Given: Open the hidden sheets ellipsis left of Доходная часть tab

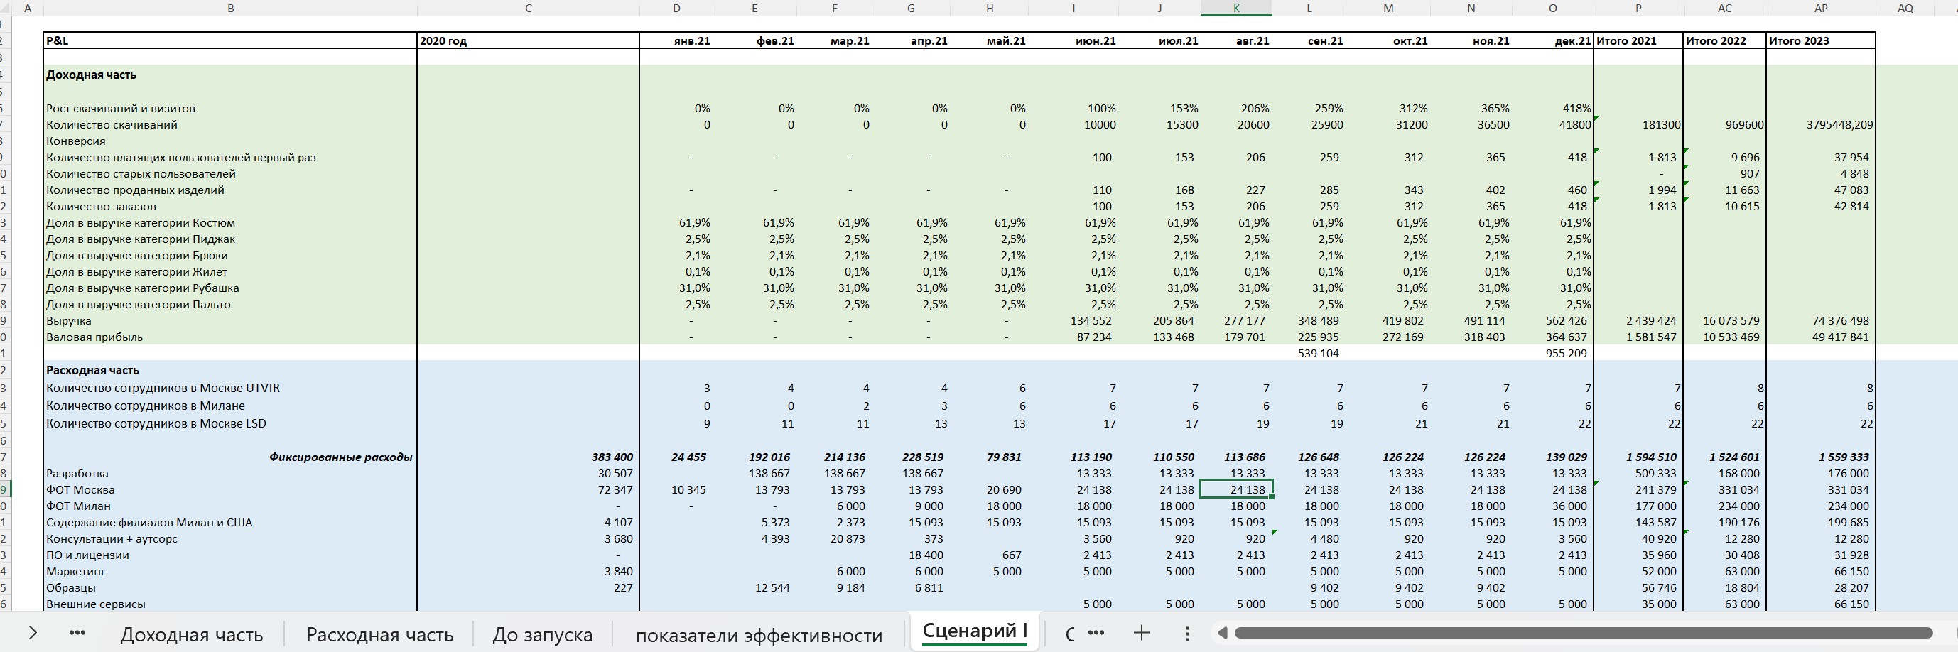Looking at the screenshot, I should click(77, 632).
